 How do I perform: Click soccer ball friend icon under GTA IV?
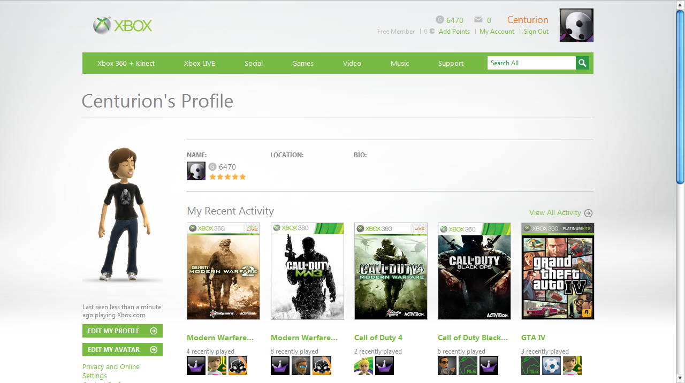pyautogui.click(x=551, y=366)
